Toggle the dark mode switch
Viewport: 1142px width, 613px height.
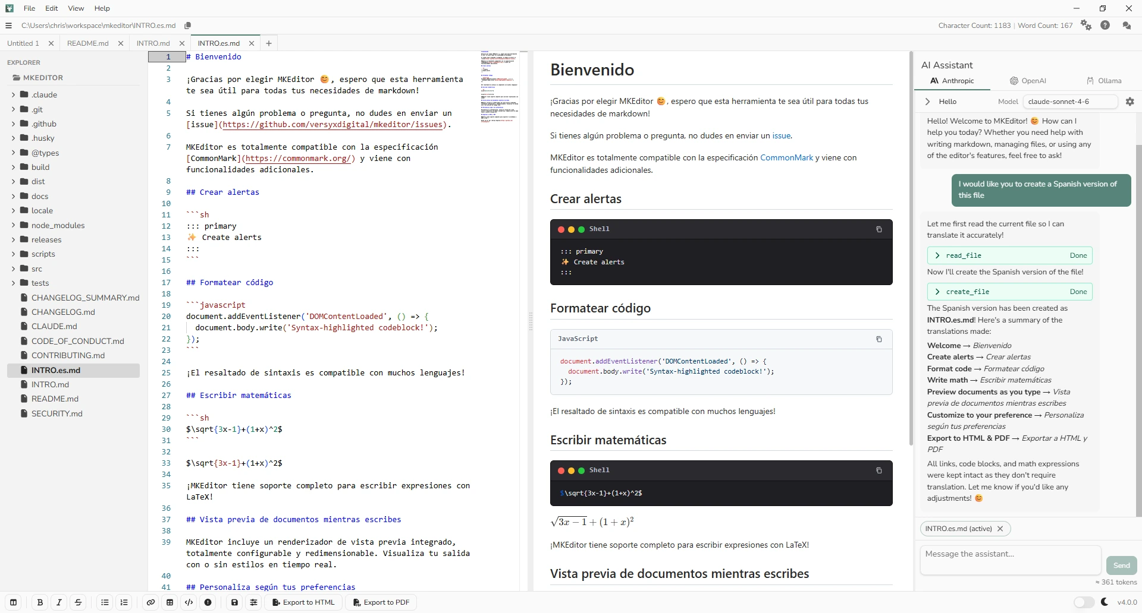[1084, 602]
